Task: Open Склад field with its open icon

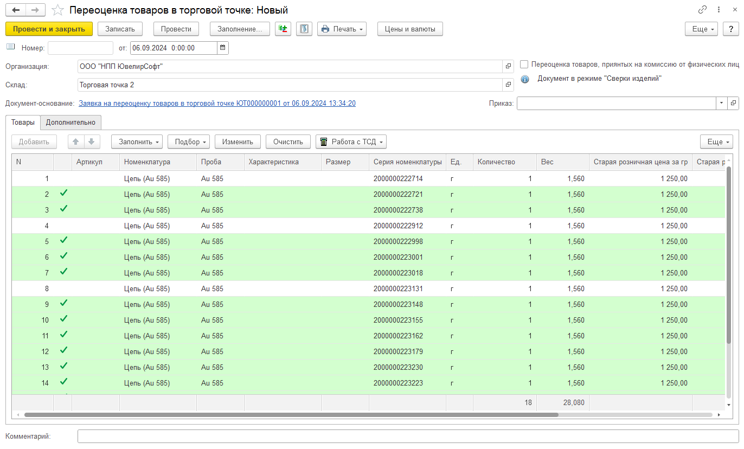Action: click(x=508, y=85)
